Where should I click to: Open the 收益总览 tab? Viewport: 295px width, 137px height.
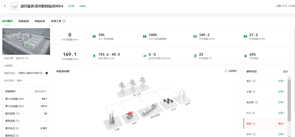40,21
